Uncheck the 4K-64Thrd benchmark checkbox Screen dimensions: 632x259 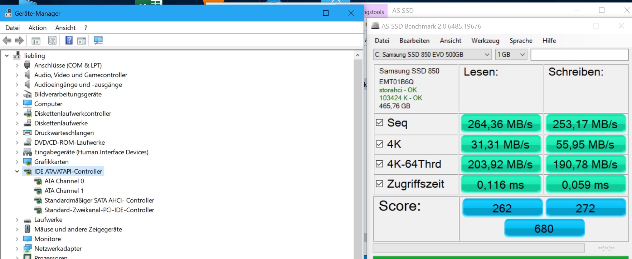pyautogui.click(x=380, y=164)
